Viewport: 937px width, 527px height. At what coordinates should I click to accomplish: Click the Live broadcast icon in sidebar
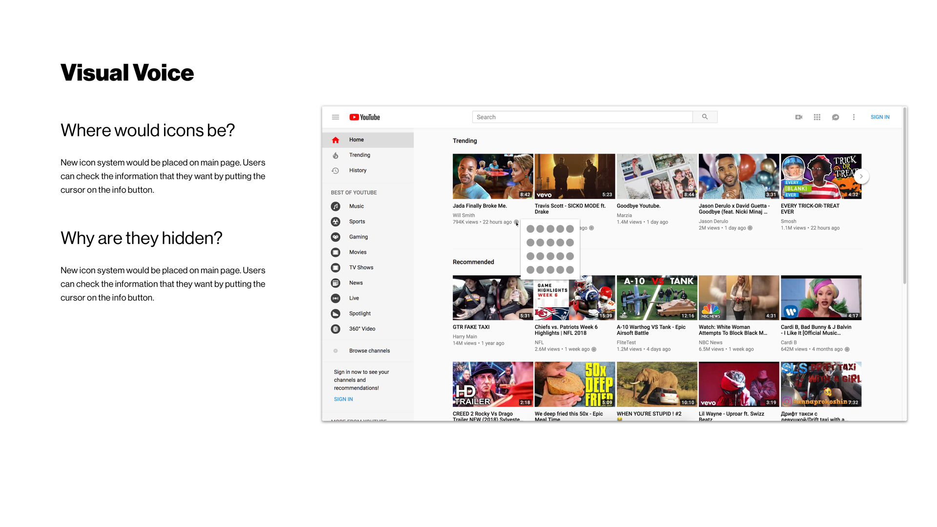tap(335, 298)
